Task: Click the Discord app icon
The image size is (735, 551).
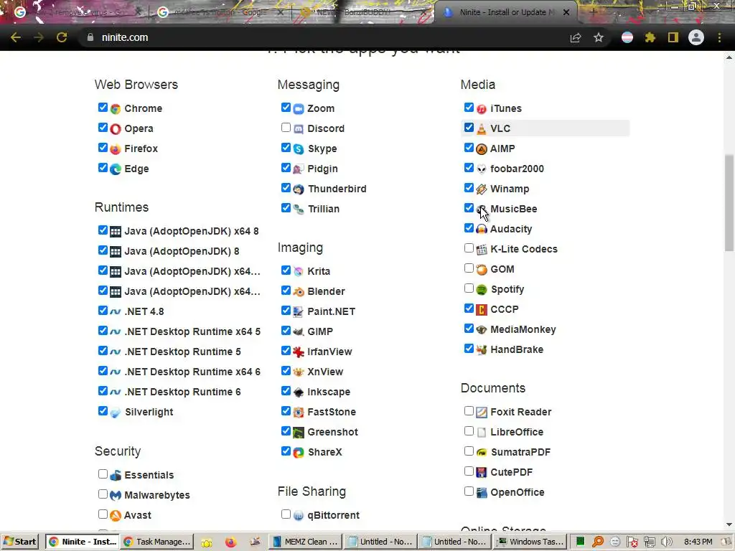Action: click(299, 129)
